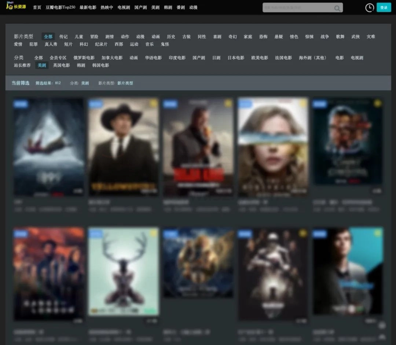Viewport: 396px width, 345px height.
Task: Select 会员专区 category filter
Action: point(58,58)
